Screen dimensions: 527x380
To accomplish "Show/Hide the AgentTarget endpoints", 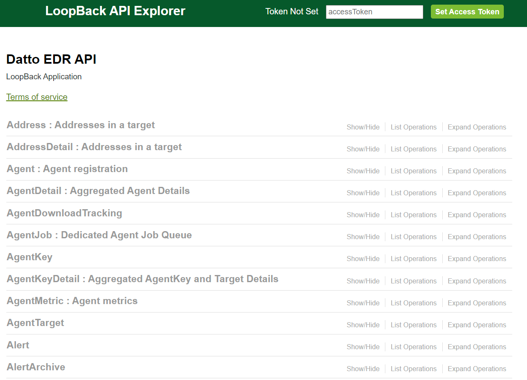I will [x=363, y=325].
